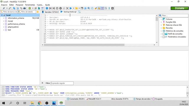Open the Editar menu
The image size is (189, 106).
click(x=12, y=5)
